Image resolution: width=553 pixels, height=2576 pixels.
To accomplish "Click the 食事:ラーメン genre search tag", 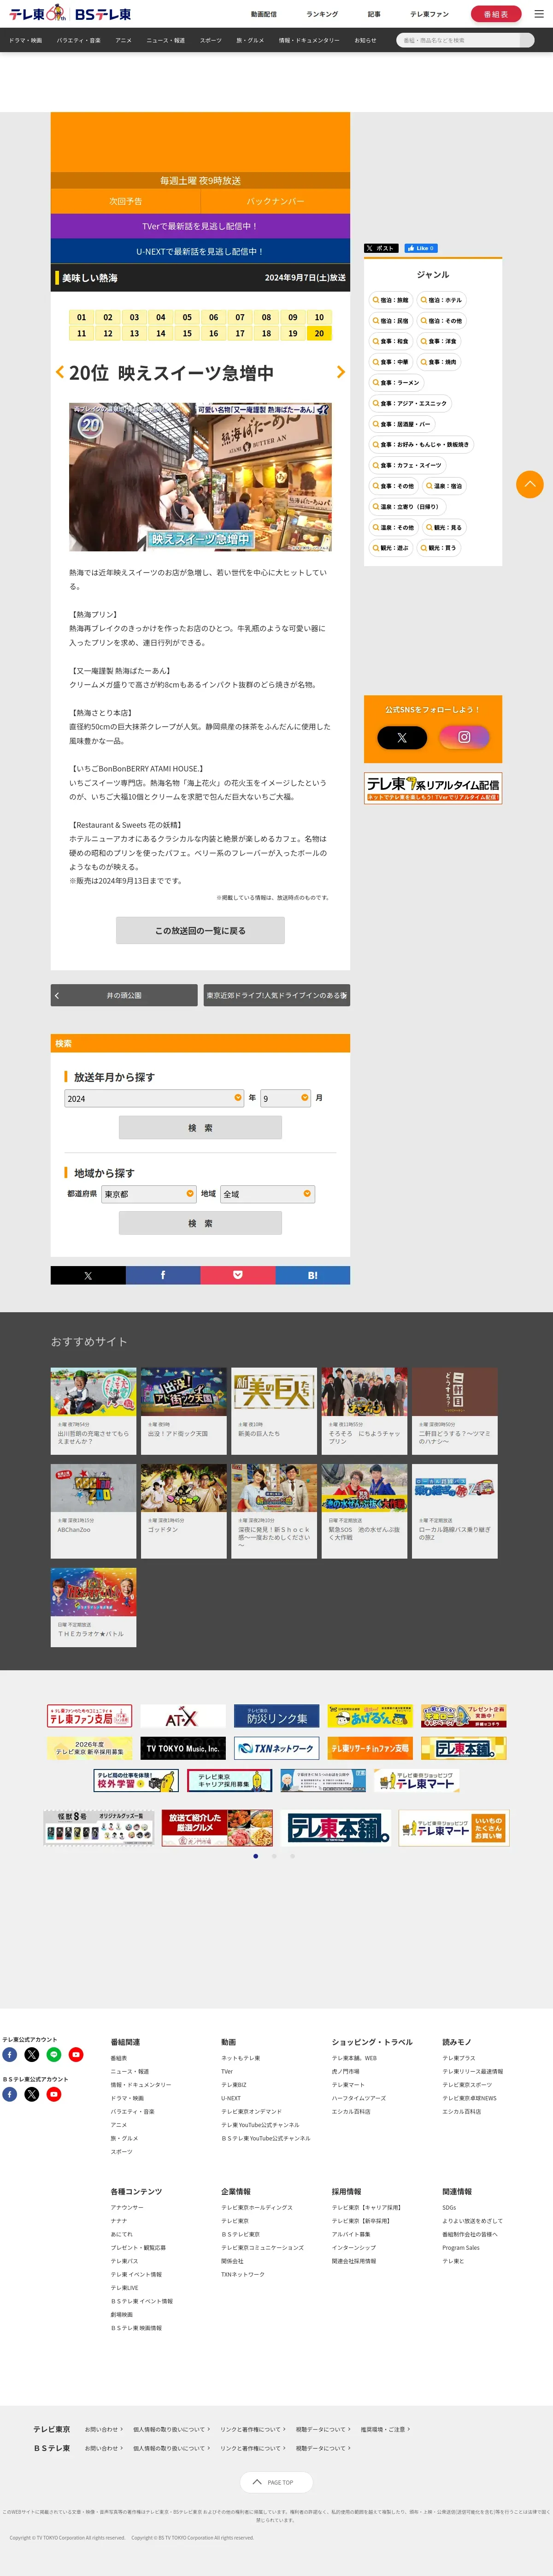I will point(396,382).
